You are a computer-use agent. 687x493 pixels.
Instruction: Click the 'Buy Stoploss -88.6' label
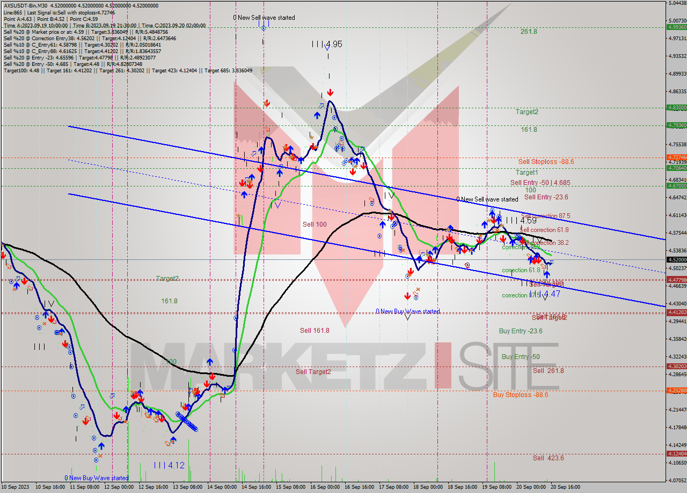[x=521, y=395]
